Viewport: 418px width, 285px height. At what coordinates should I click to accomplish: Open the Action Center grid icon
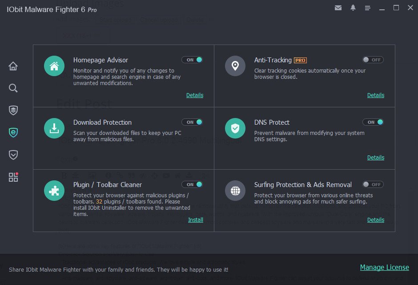coord(13,177)
